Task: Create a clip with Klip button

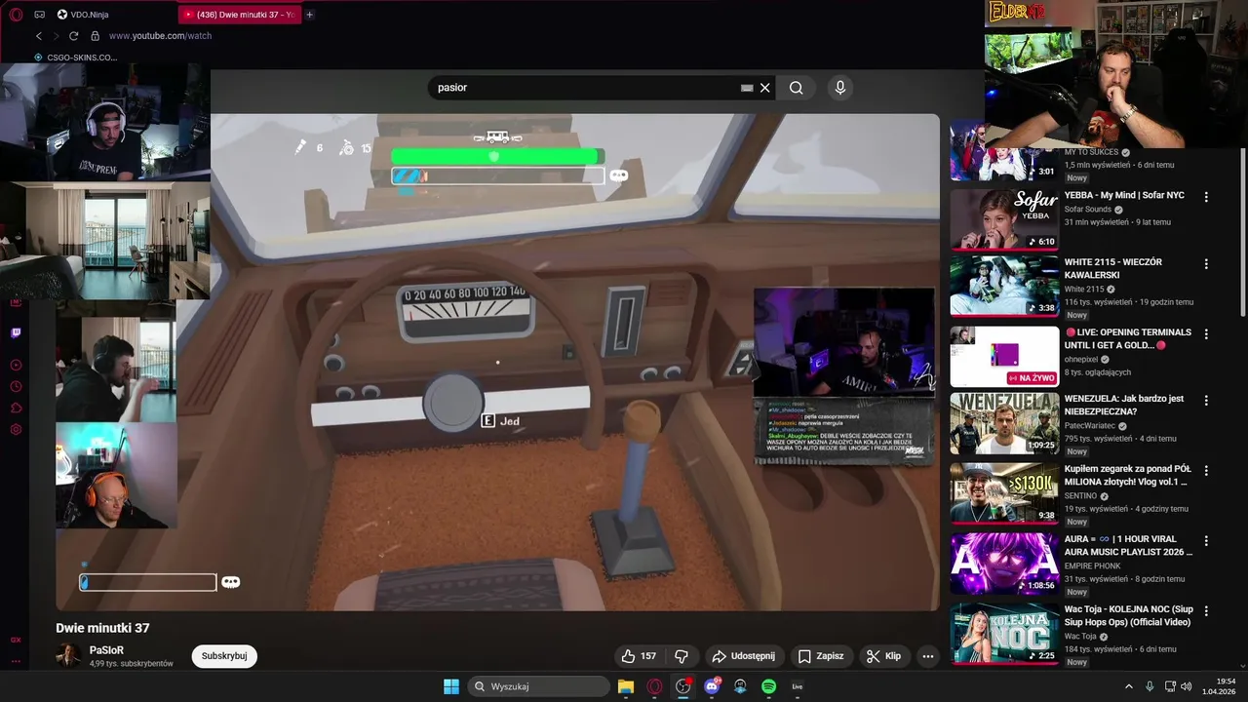Action: click(884, 656)
